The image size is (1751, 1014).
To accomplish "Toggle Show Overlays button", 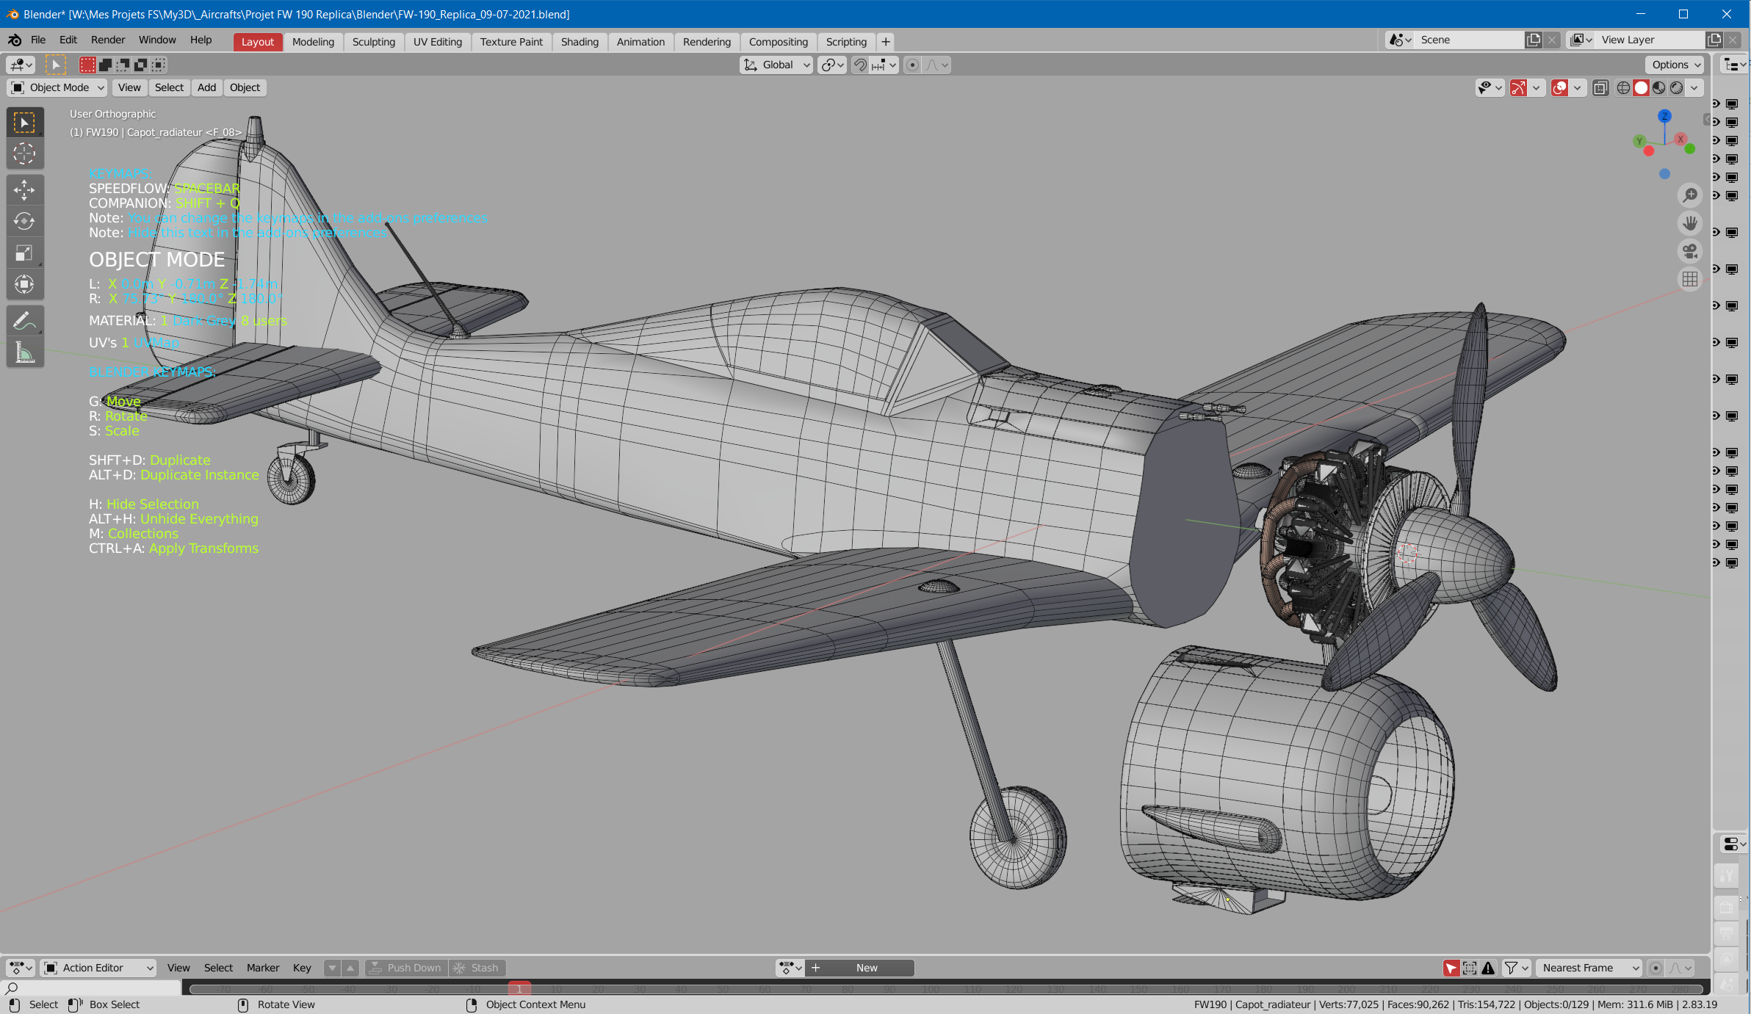I will coord(1559,88).
